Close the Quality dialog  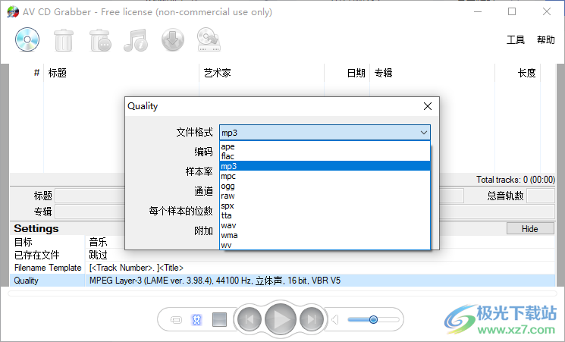point(428,106)
